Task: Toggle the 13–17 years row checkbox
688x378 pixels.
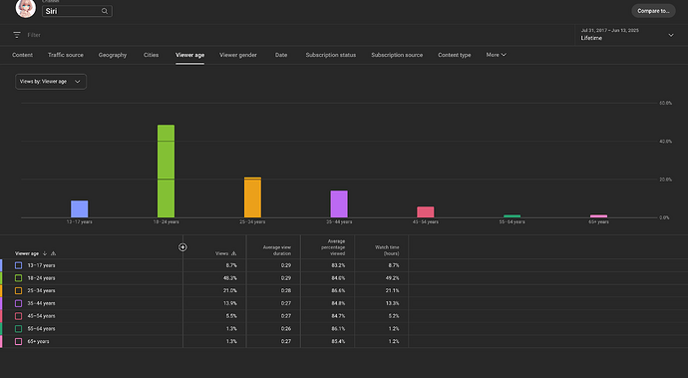Action: click(x=18, y=265)
